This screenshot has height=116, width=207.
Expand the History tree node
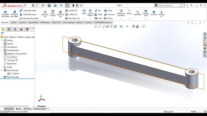point(2,40)
